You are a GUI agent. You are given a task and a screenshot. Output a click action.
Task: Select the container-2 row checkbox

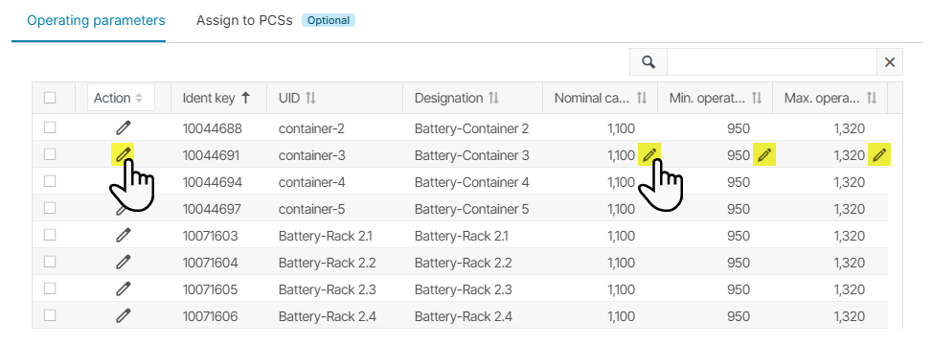pos(50,127)
